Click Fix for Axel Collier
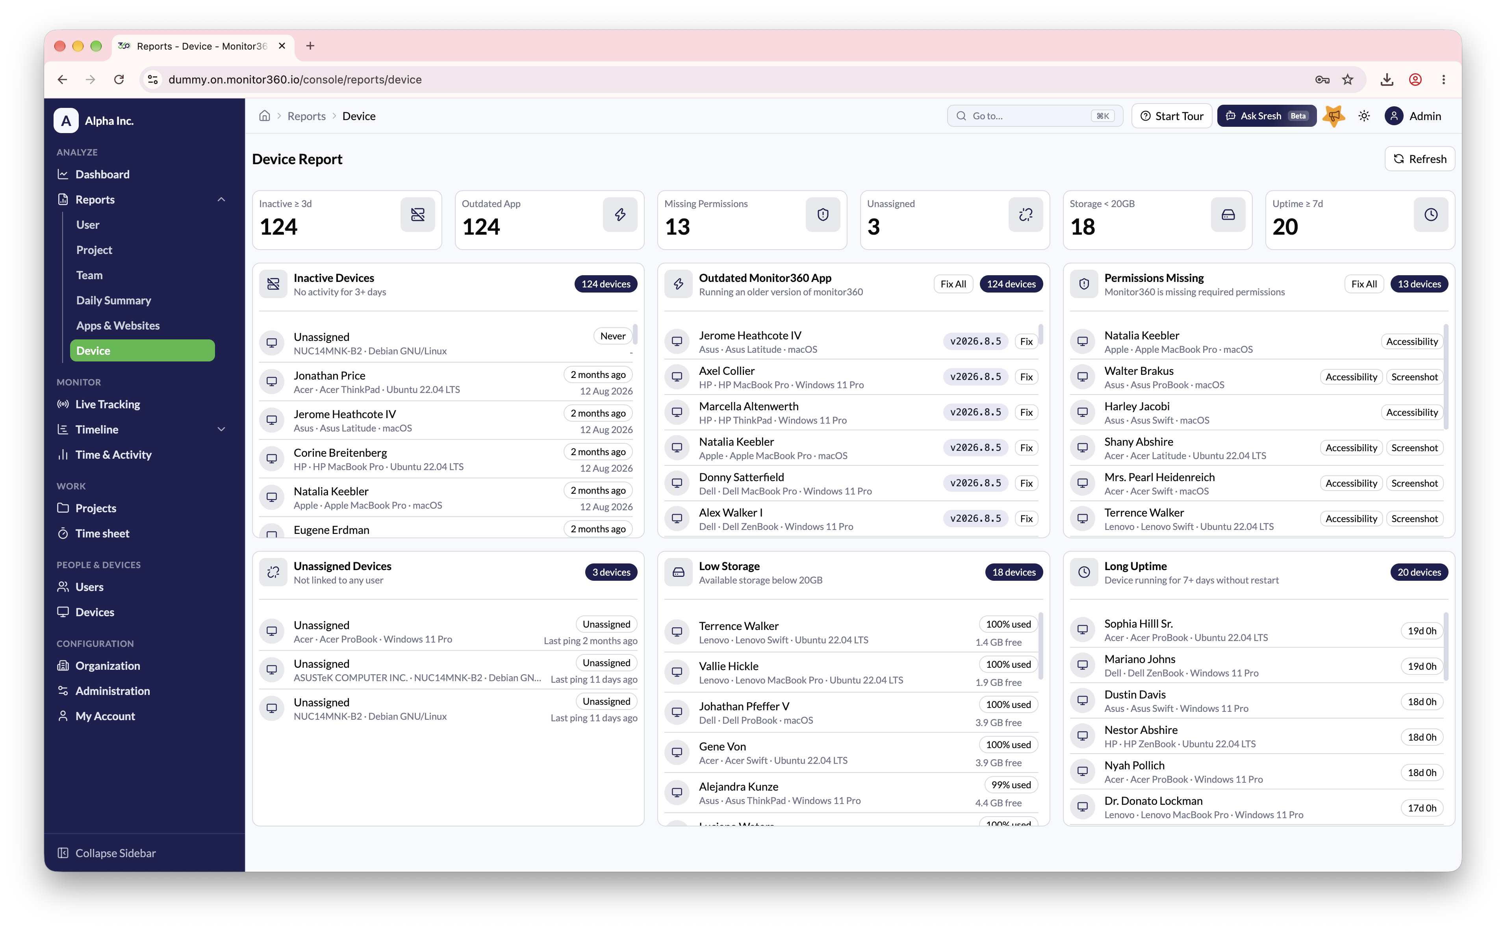The height and width of the screenshot is (930, 1506). (x=1026, y=376)
